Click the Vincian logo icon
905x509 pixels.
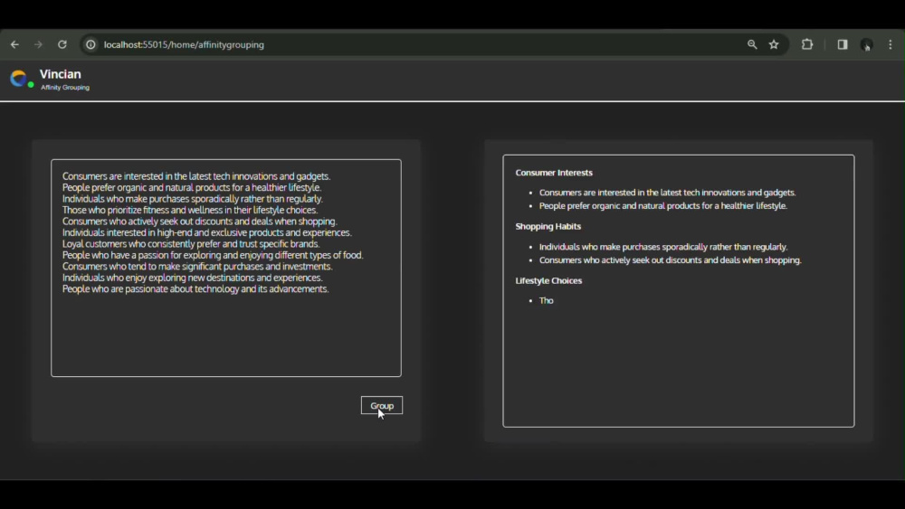[x=20, y=79]
